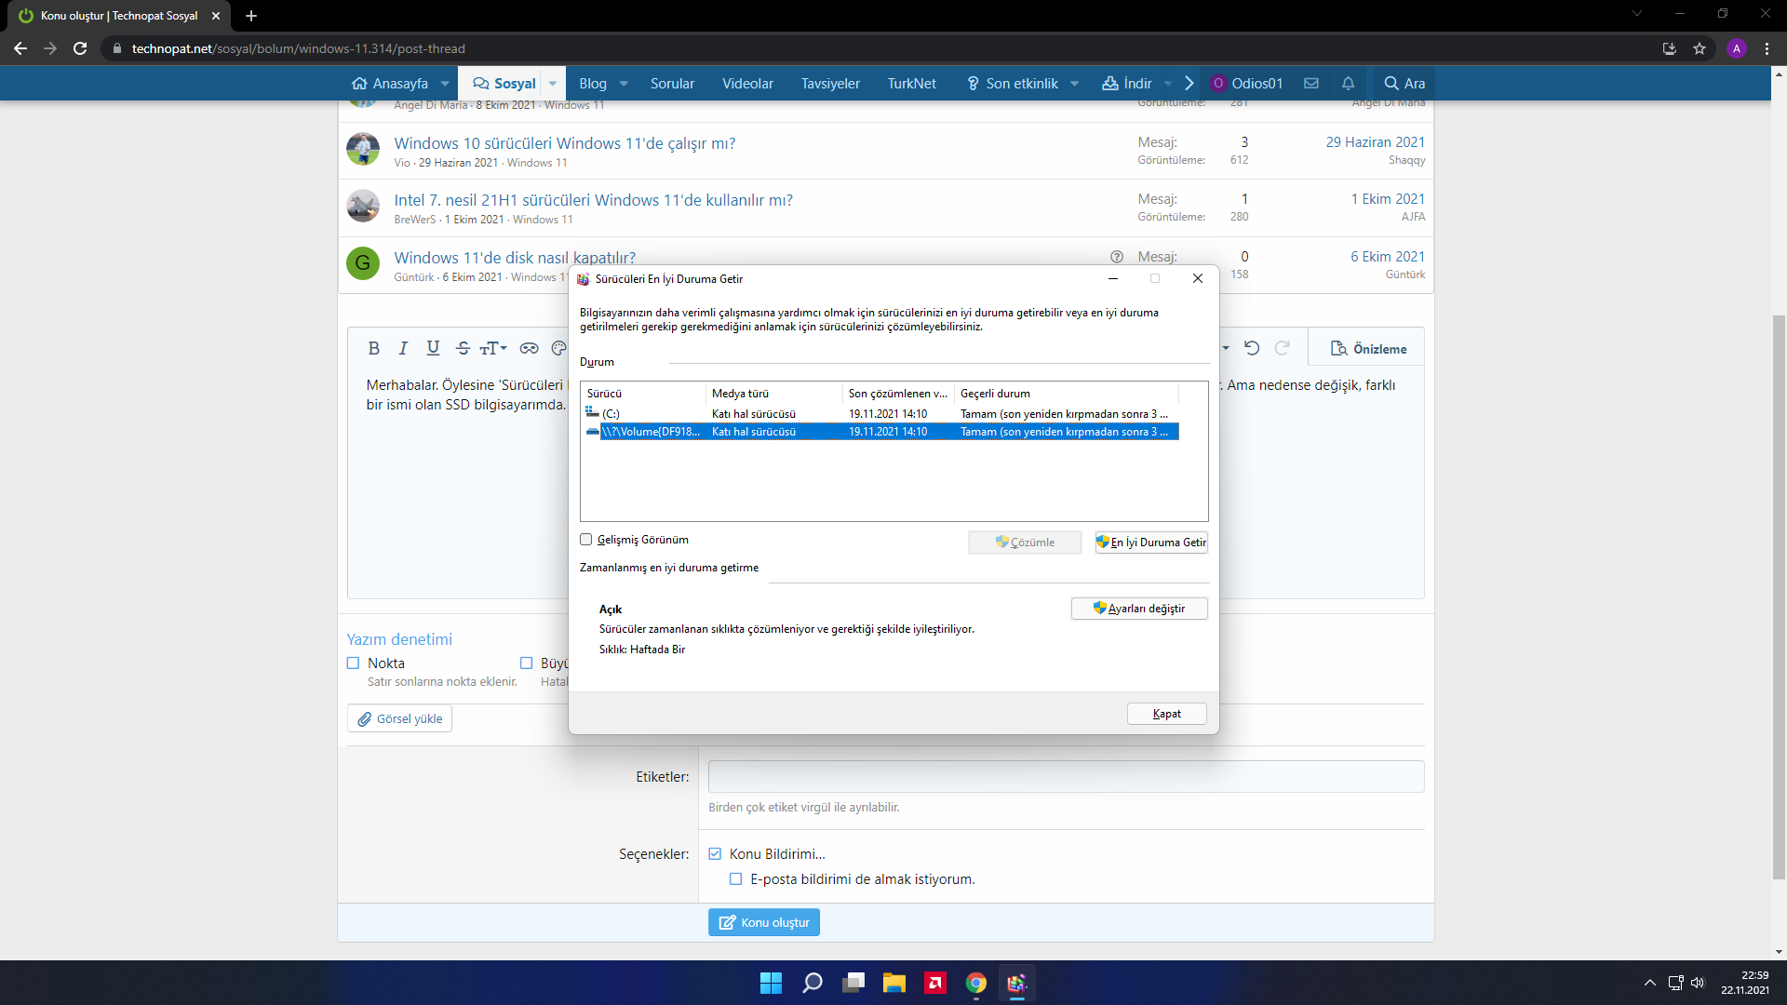The image size is (1787, 1005).
Task: Expand the Anasayfa dropdown arrow
Action: 445,84
